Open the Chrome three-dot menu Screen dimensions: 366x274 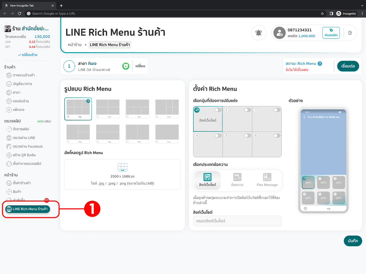point(362,14)
